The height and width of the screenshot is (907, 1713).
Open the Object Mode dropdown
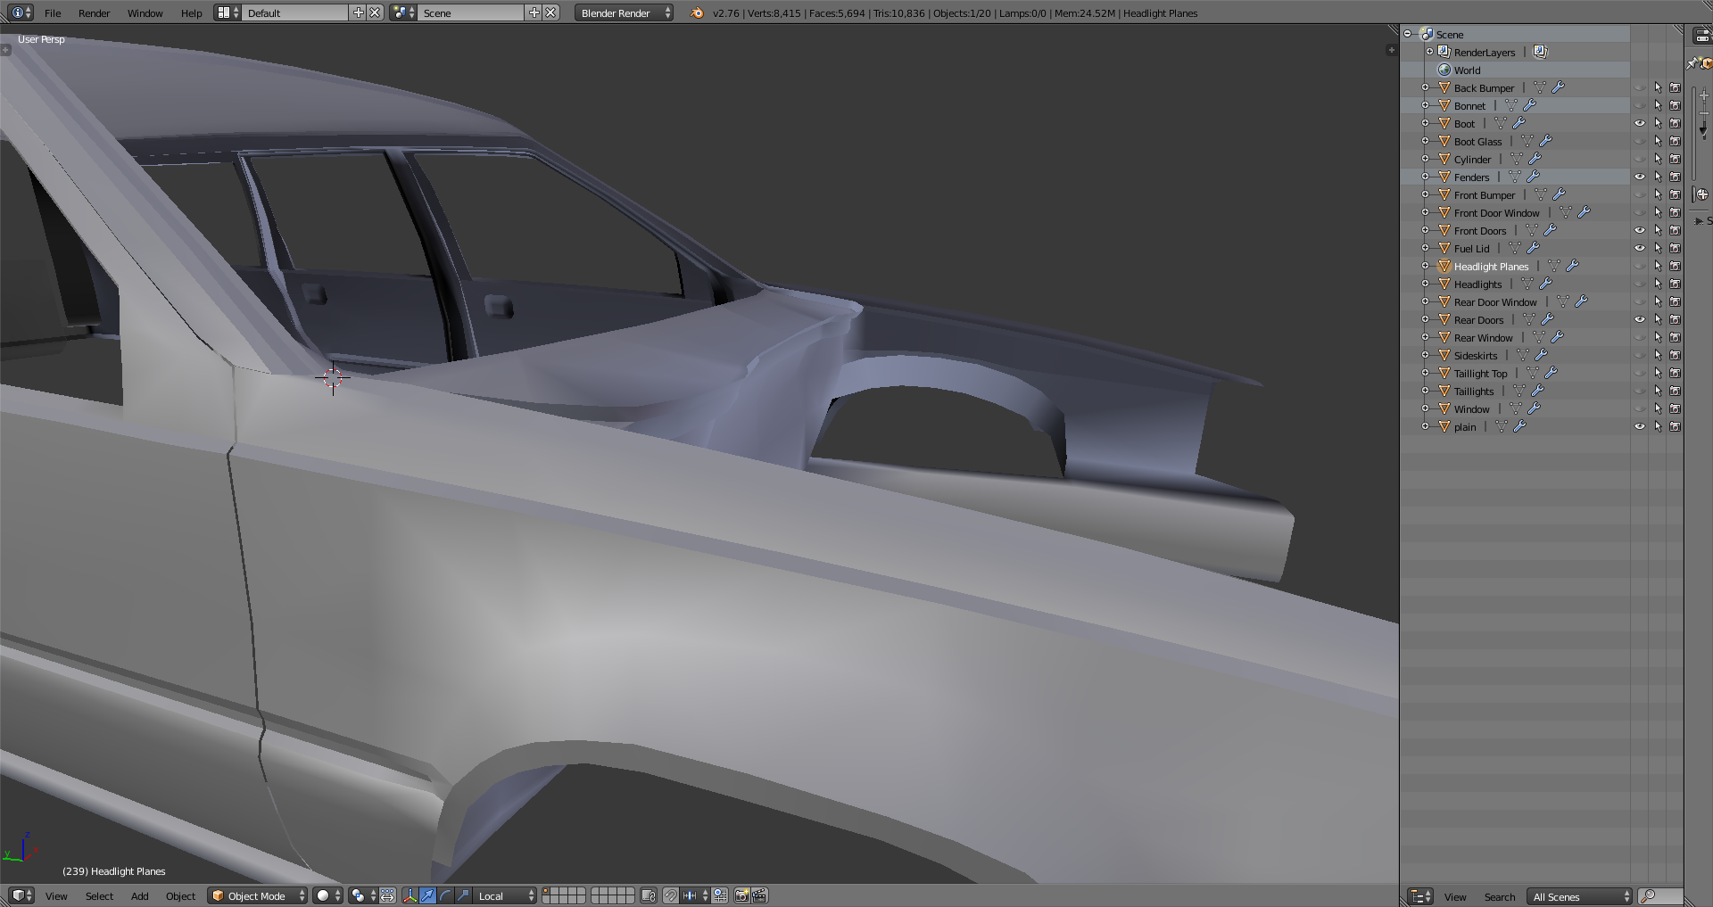tap(257, 895)
